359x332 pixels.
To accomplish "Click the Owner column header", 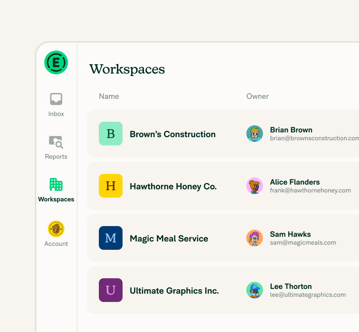I will click(x=257, y=96).
